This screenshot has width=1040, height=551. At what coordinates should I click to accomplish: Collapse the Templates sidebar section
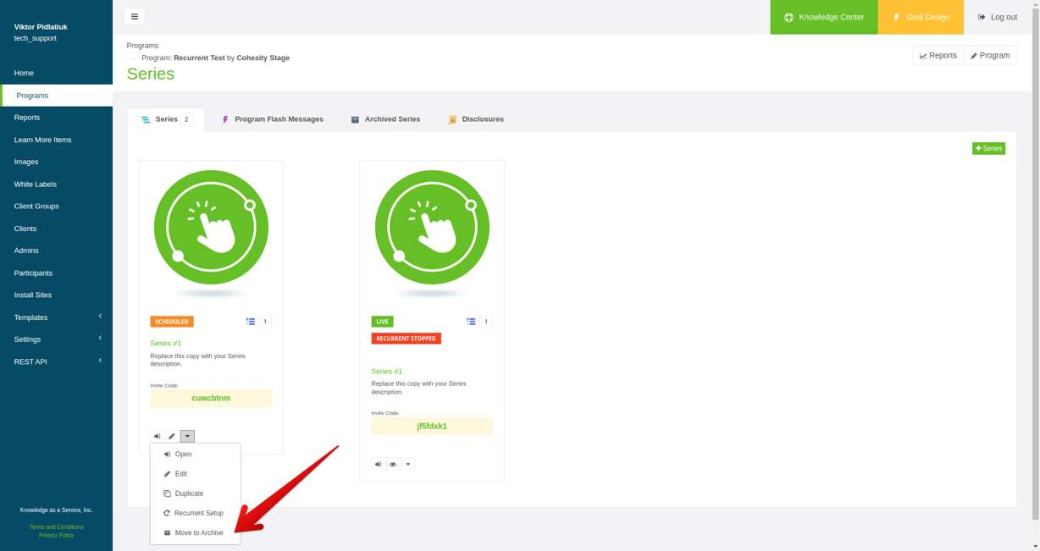click(57, 317)
